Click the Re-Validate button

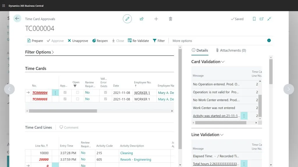(138, 41)
